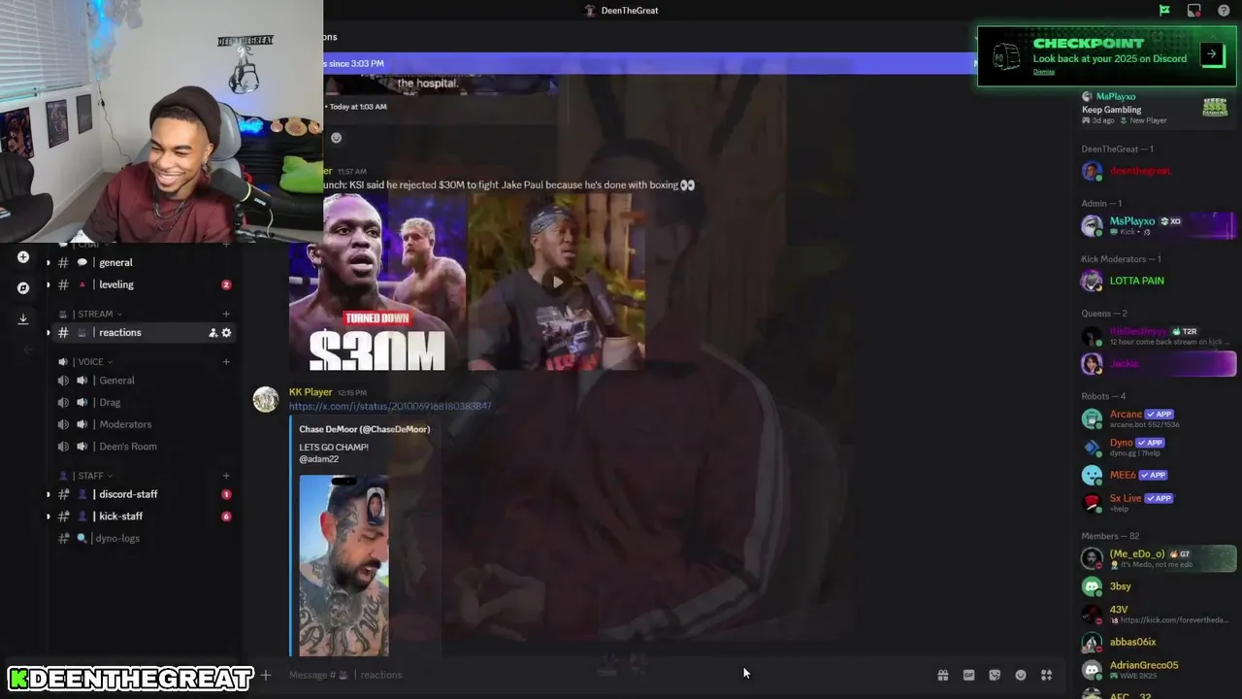Open the x.com status link

[x=390, y=406]
